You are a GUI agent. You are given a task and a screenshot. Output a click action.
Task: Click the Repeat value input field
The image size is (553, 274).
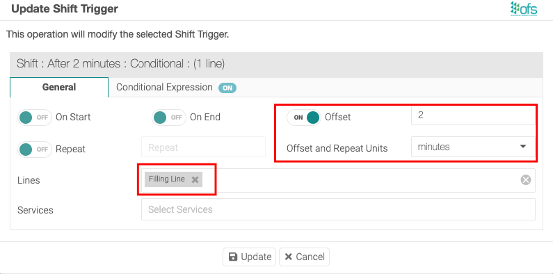(203, 147)
